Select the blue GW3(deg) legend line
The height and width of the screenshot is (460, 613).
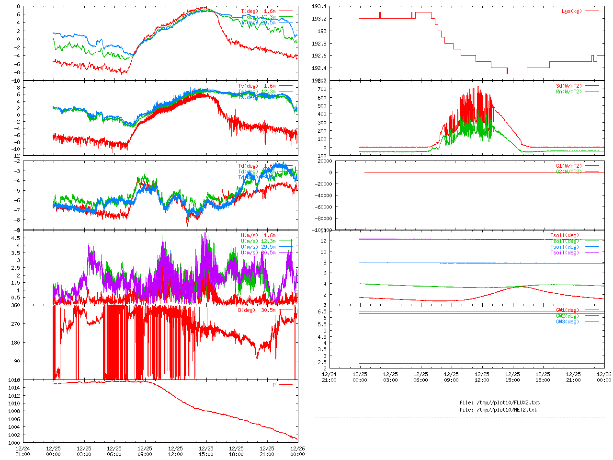click(592, 322)
